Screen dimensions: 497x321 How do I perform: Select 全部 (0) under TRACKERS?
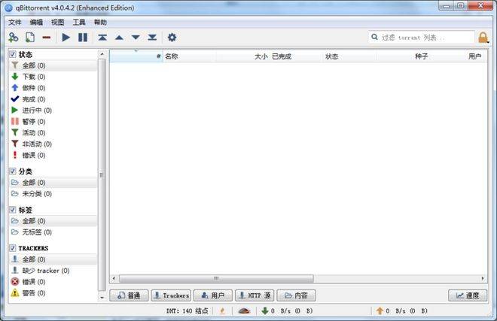pos(53,259)
